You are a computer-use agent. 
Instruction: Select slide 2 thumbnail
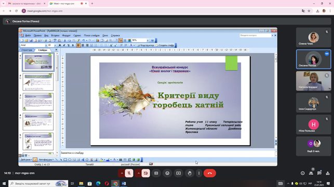(x=38, y=82)
